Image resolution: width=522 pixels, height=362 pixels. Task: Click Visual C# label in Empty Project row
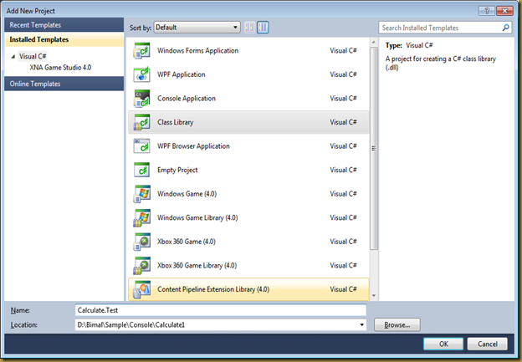click(x=343, y=170)
